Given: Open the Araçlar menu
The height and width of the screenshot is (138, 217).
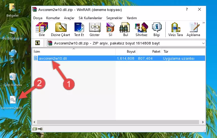Looking at the screenshot, I should (x=69, y=18).
